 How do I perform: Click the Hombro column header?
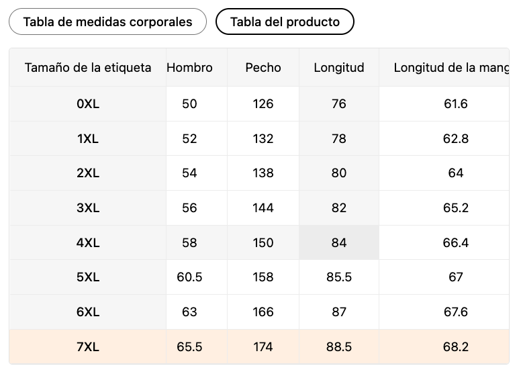pyautogui.click(x=189, y=67)
